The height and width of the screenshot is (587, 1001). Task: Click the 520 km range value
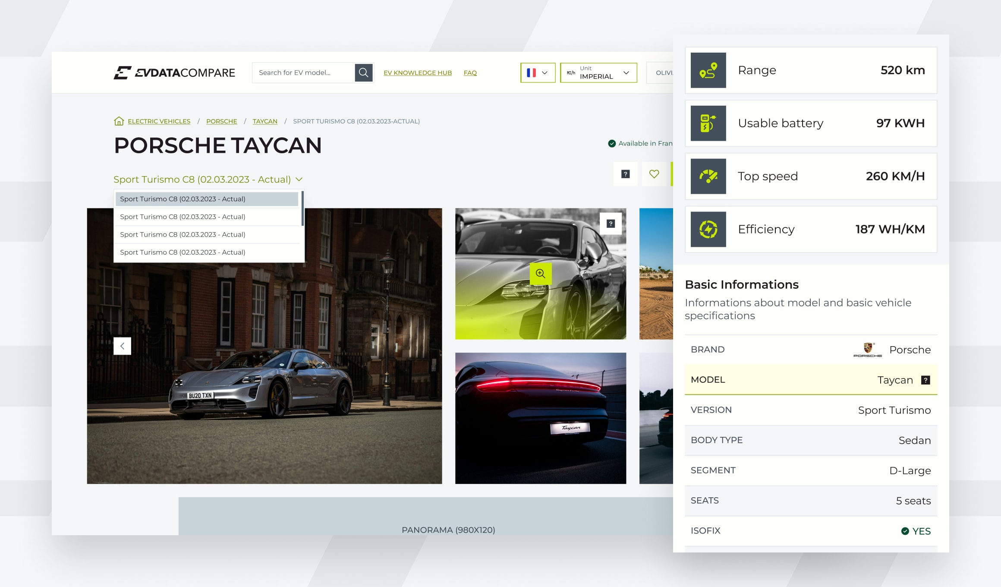pos(903,70)
